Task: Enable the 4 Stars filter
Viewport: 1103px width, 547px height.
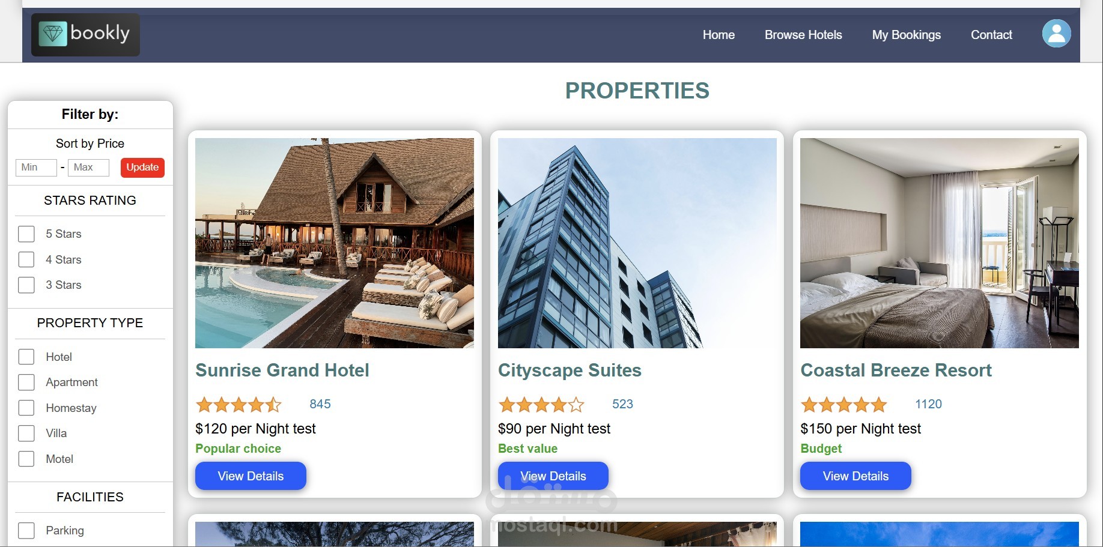Action: click(x=26, y=259)
